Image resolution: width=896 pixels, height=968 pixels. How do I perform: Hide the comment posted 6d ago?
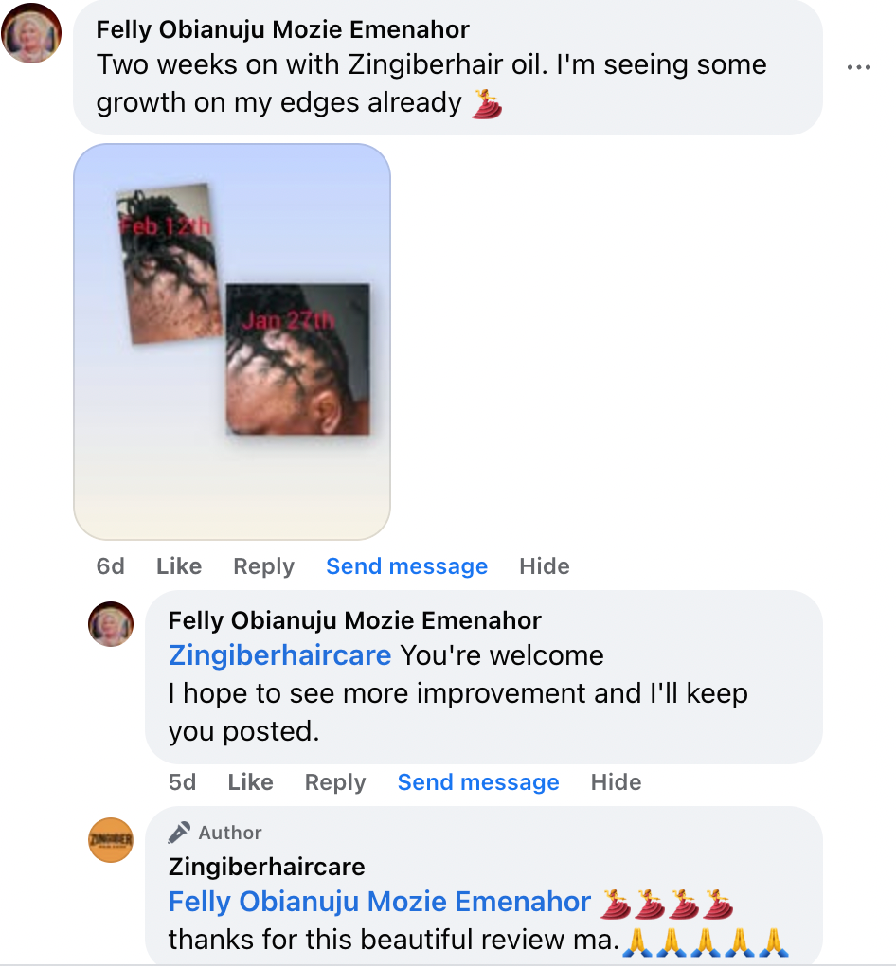545,566
